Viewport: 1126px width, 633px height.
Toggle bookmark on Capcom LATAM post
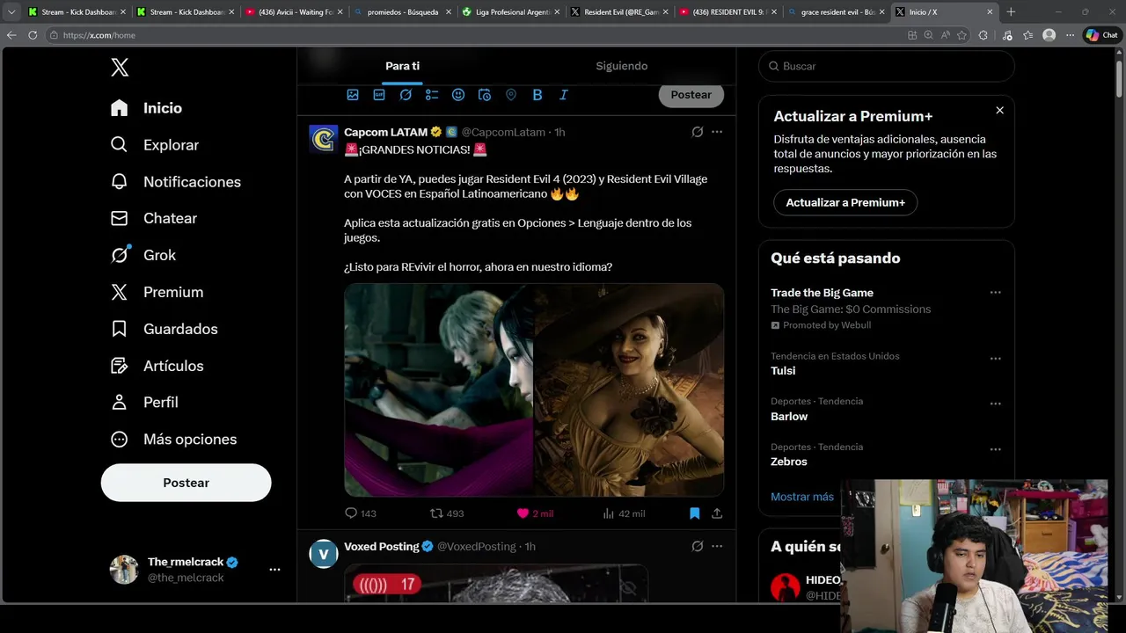tap(694, 513)
